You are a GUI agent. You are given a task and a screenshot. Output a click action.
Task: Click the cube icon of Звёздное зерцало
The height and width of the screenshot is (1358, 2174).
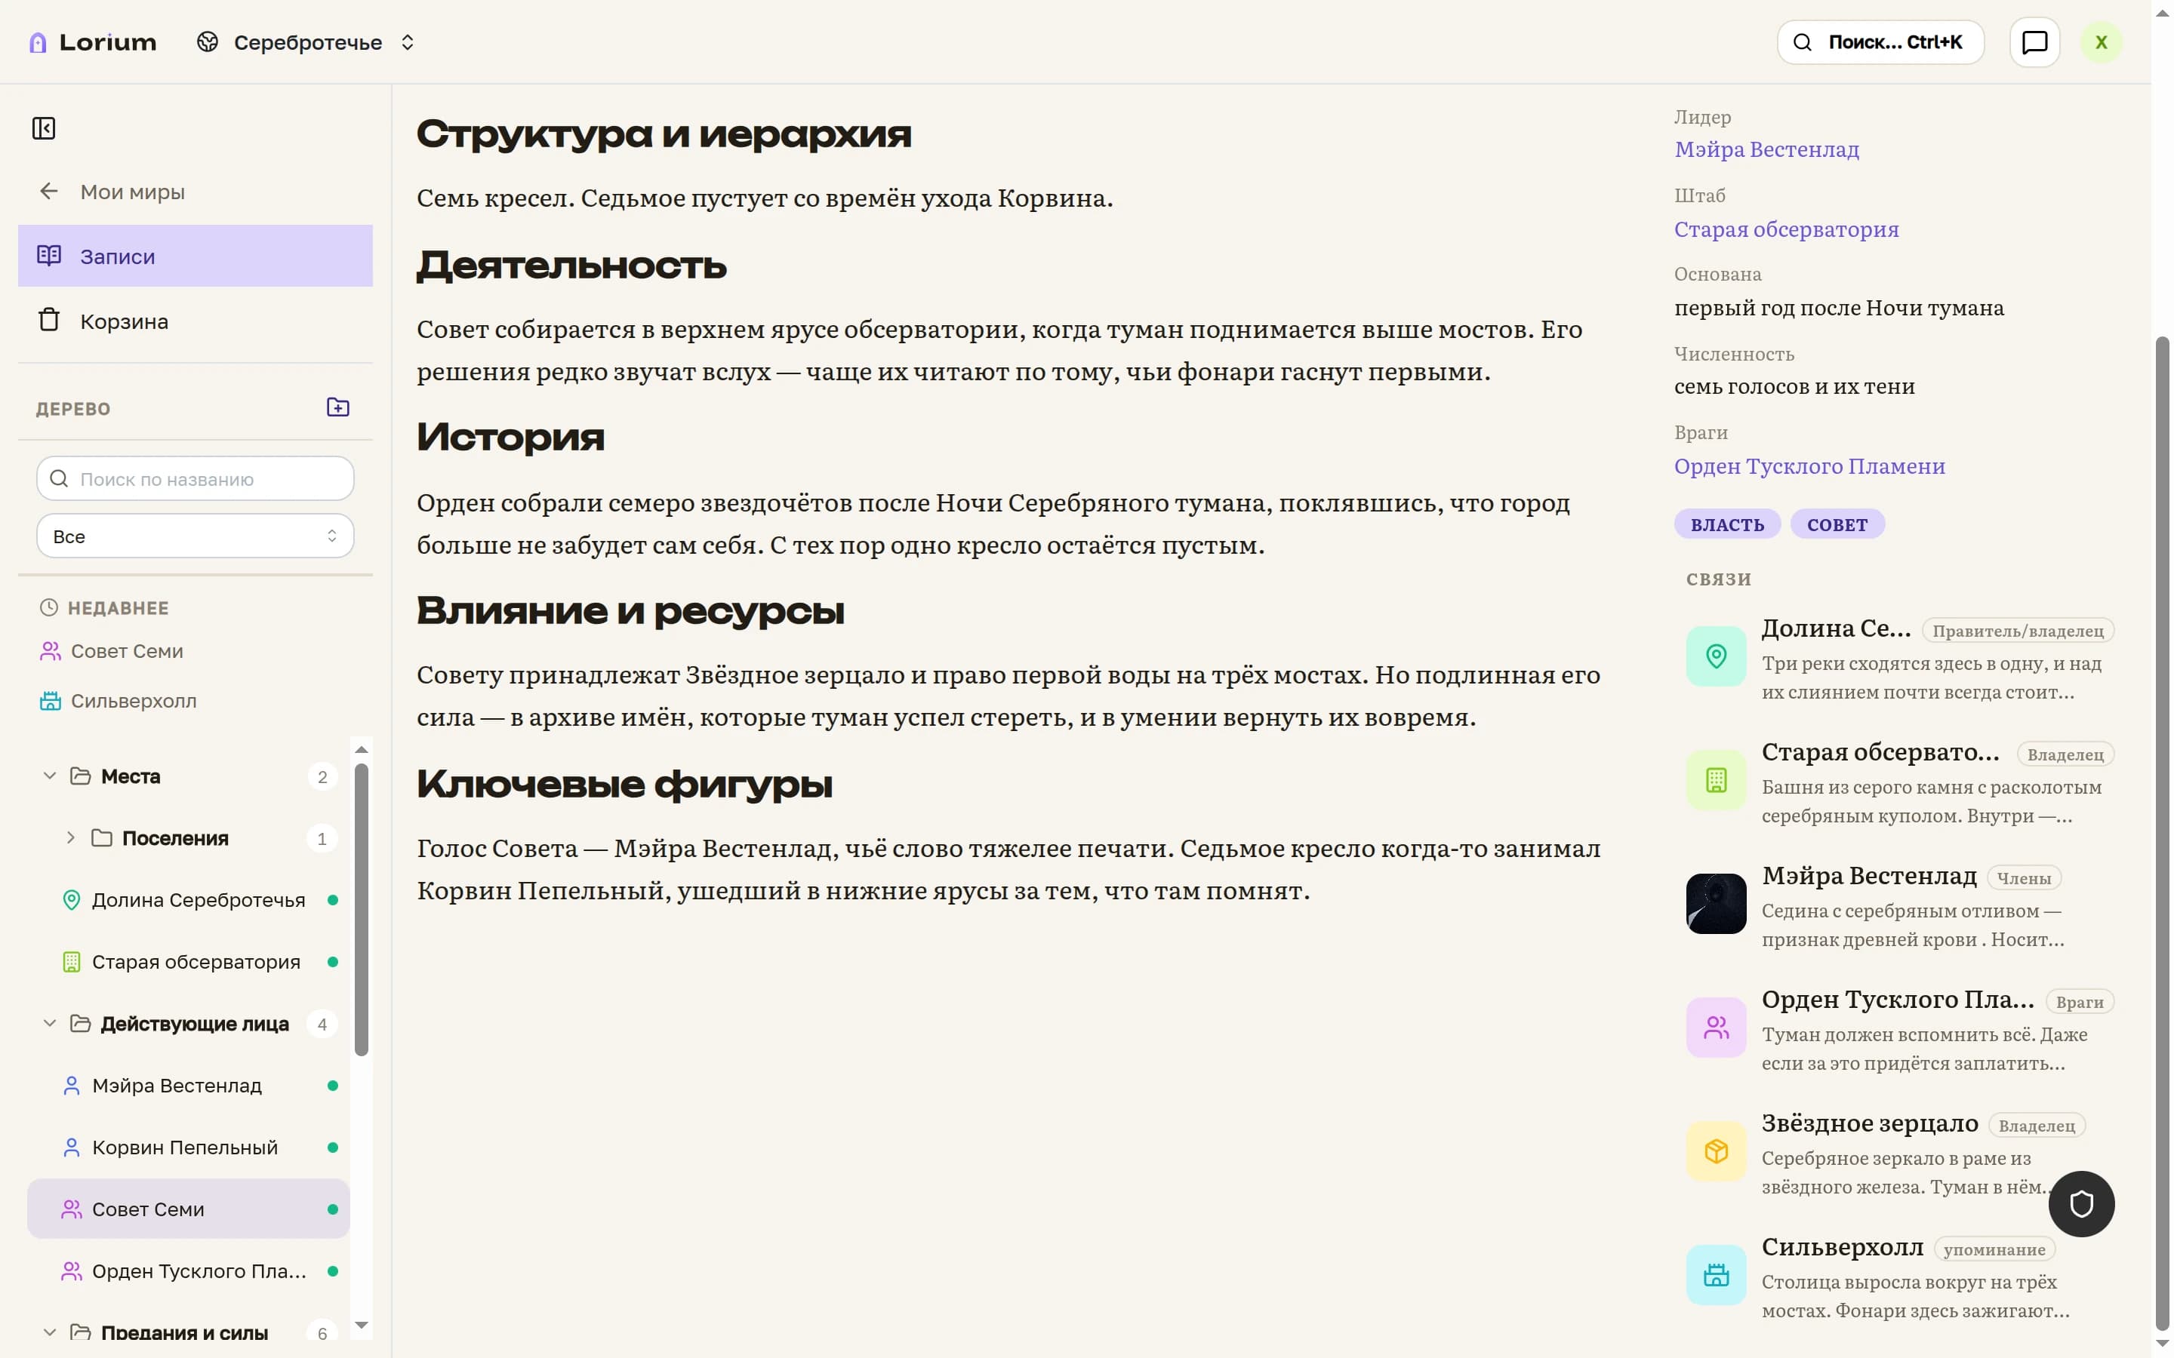tap(1715, 1151)
